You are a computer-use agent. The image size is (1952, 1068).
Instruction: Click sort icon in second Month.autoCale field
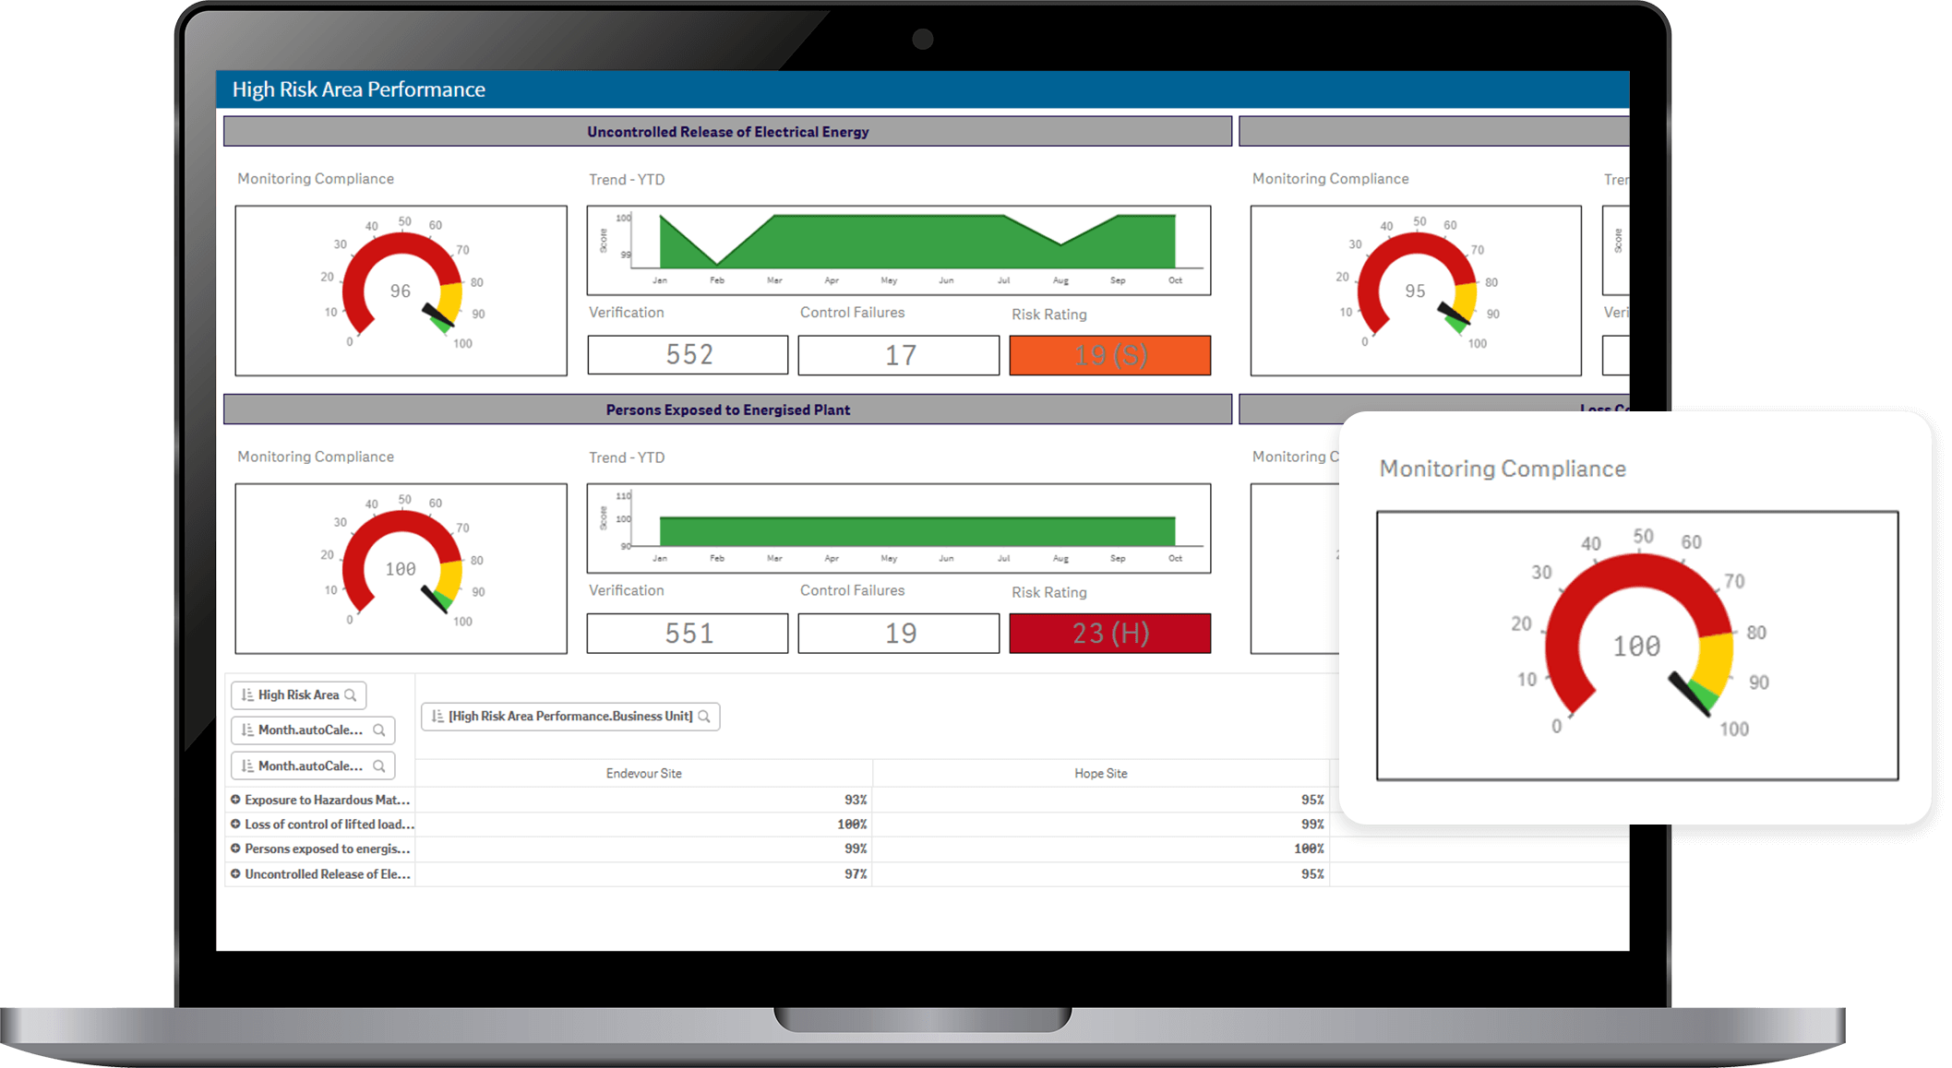point(247,766)
